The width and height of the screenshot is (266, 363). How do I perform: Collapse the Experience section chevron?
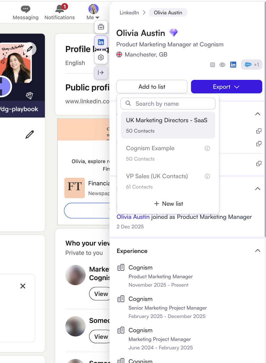(x=257, y=251)
